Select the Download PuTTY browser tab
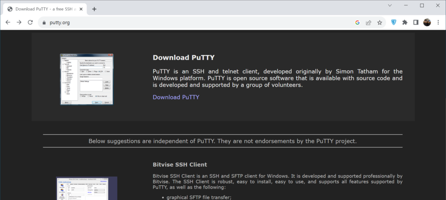 (x=45, y=9)
